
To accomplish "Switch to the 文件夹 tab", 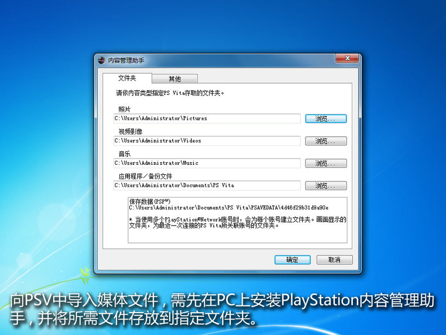I will click(127, 78).
